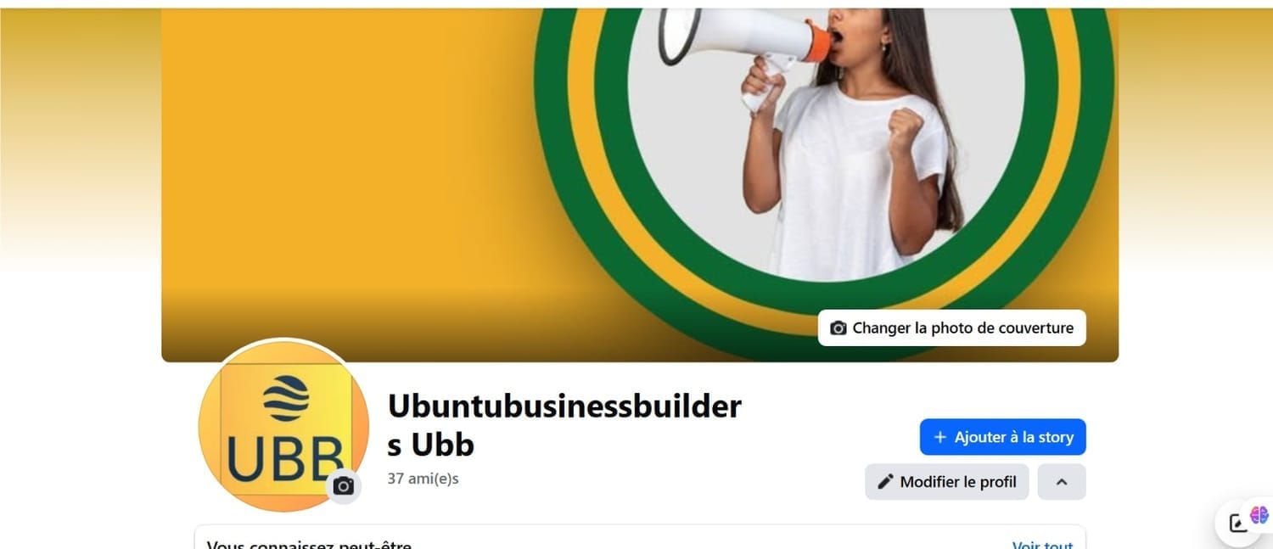Viewport: 1273px width, 549px height.
Task: Click the Ubuntubusinessbuilders Ubb profile name
Action: (564, 425)
